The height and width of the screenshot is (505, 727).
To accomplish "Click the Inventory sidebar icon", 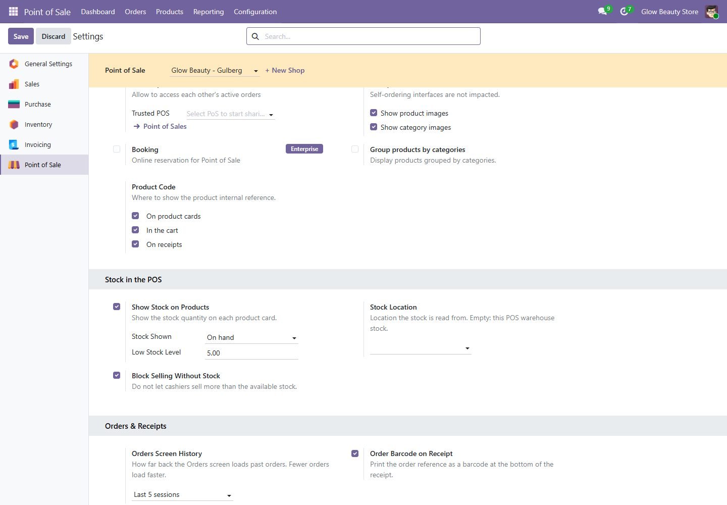I will point(14,124).
